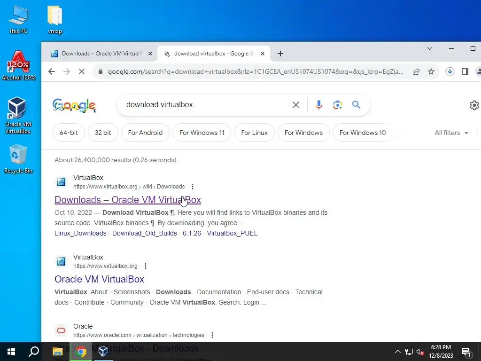Apply the For Linux filter chip
The height and width of the screenshot is (361, 481).
pyautogui.click(x=254, y=133)
